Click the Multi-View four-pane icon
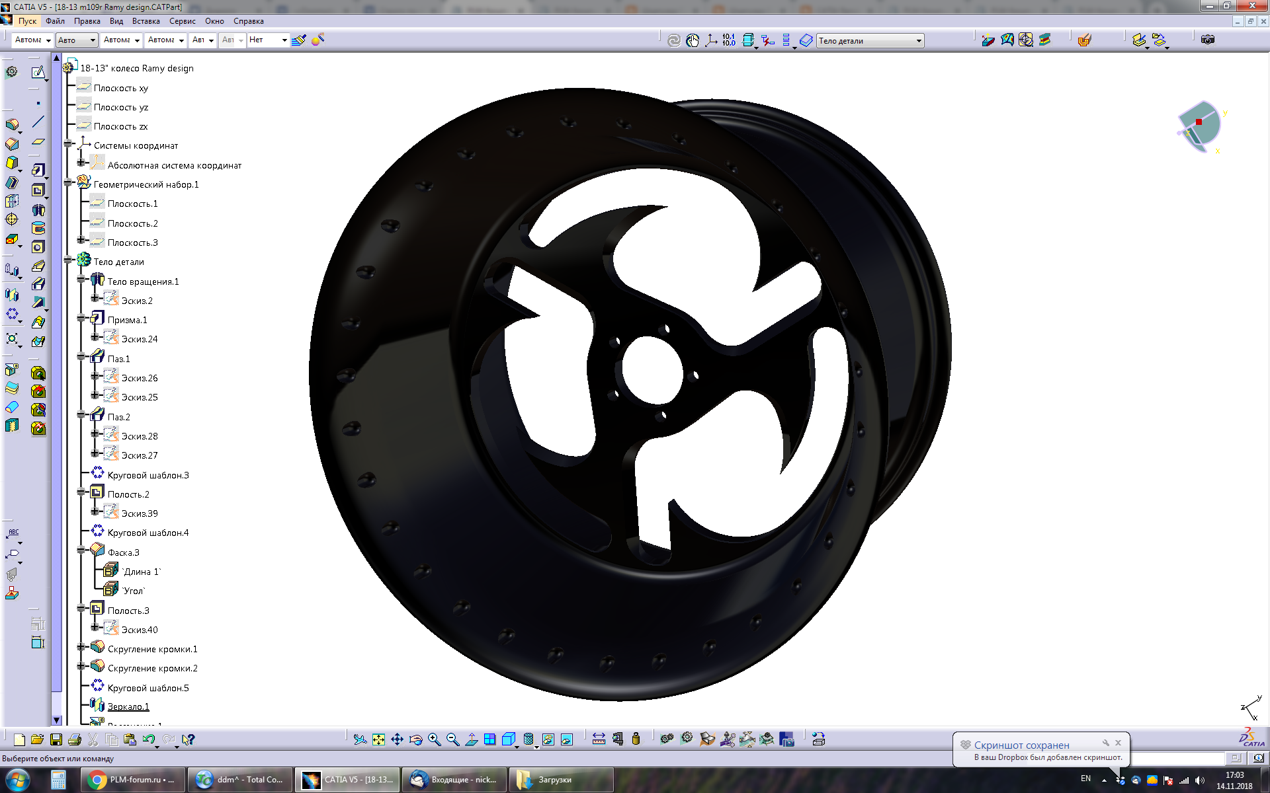Viewport: 1270px width, 793px height. pyautogui.click(x=489, y=739)
